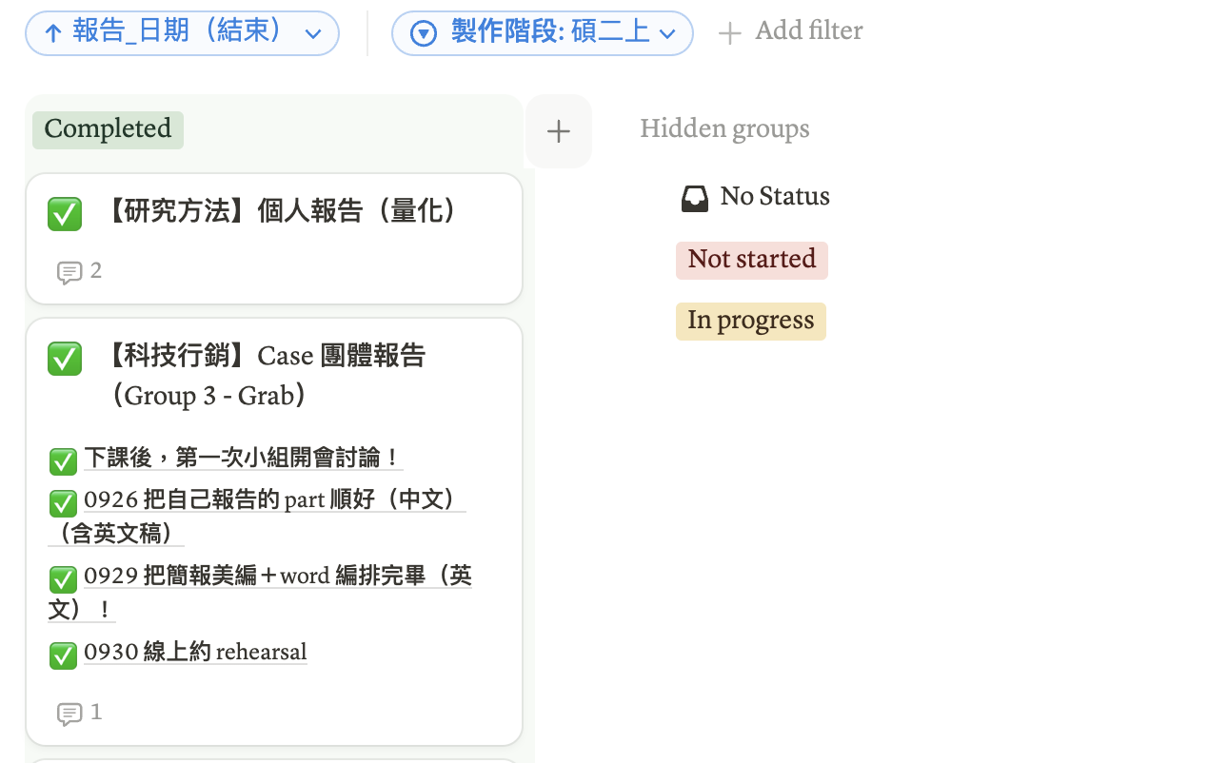Click comment icon on 研究方法 card
The height and width of the screenshot is (763, 1209).
[69, 273]
